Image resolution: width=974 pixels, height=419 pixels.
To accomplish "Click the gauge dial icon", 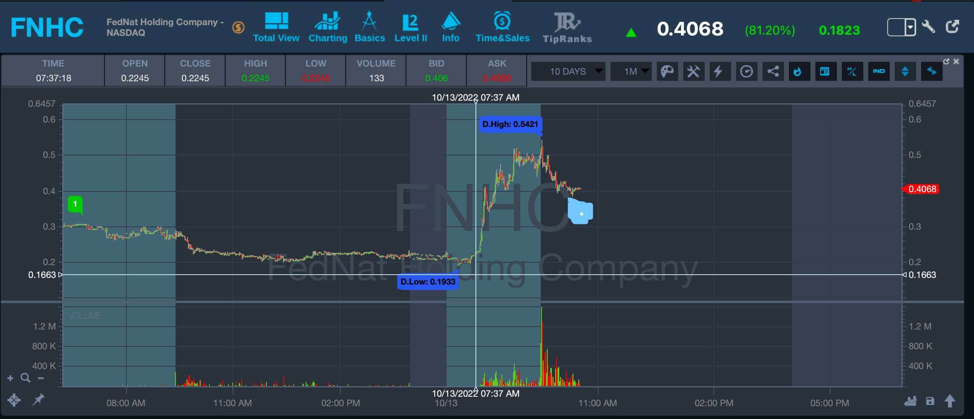I will (x=746, y=71).
